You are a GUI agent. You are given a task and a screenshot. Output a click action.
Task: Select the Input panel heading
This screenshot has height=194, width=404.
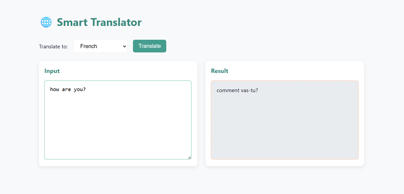(52, 71)
